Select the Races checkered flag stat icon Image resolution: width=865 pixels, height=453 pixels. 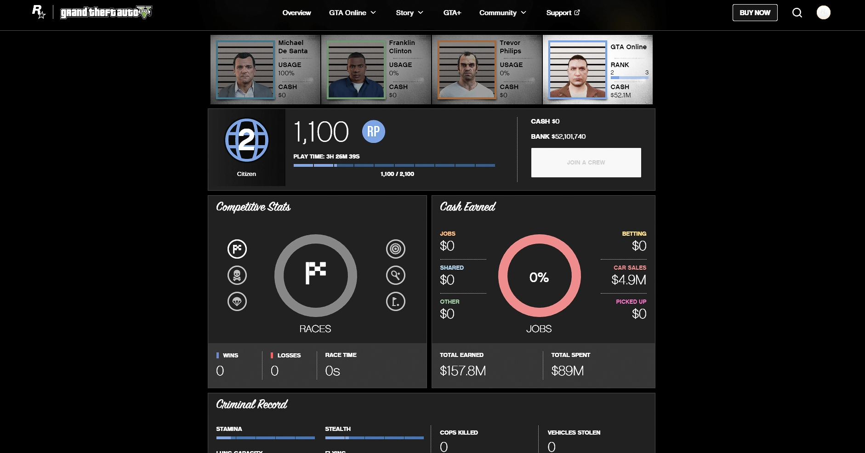(x=237, y=249)
